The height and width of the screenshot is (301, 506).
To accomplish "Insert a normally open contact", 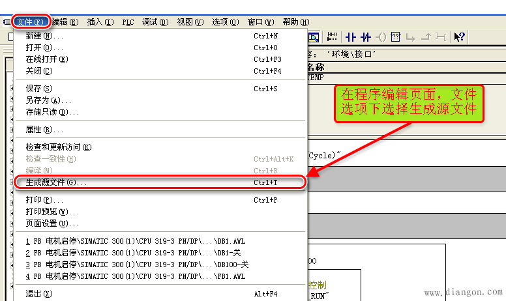I will click(350, 37).
